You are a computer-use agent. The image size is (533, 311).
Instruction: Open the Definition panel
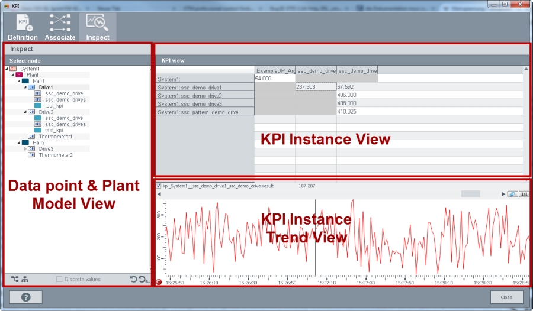pos(23,27)
